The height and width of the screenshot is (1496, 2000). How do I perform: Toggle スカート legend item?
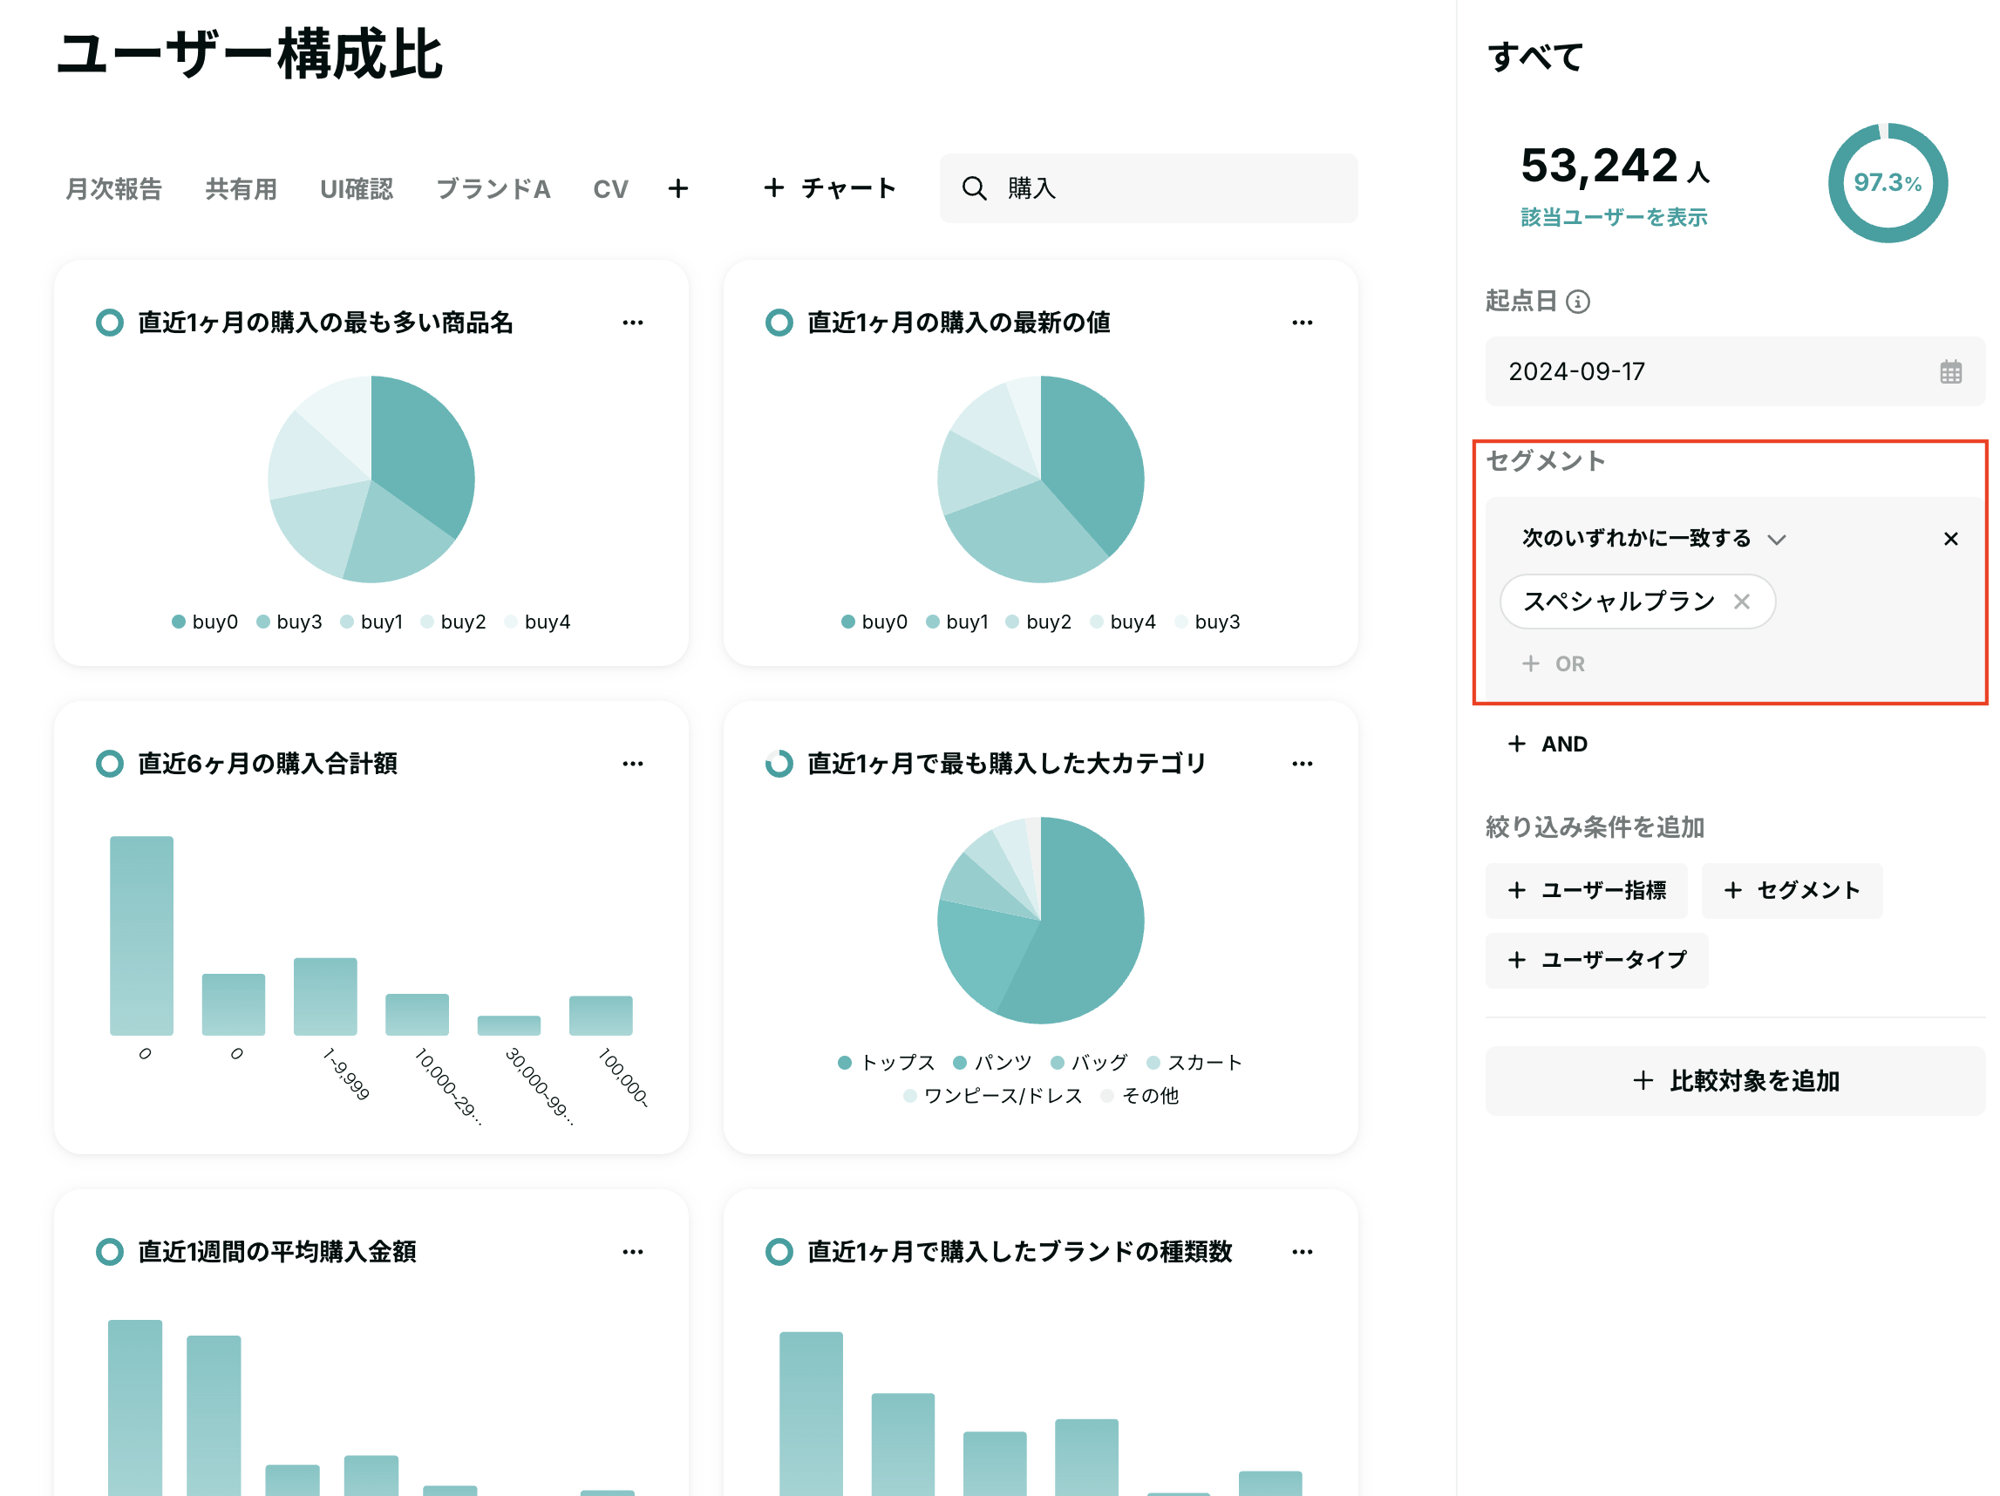pyautogui.click(x=1194, y=1062)
